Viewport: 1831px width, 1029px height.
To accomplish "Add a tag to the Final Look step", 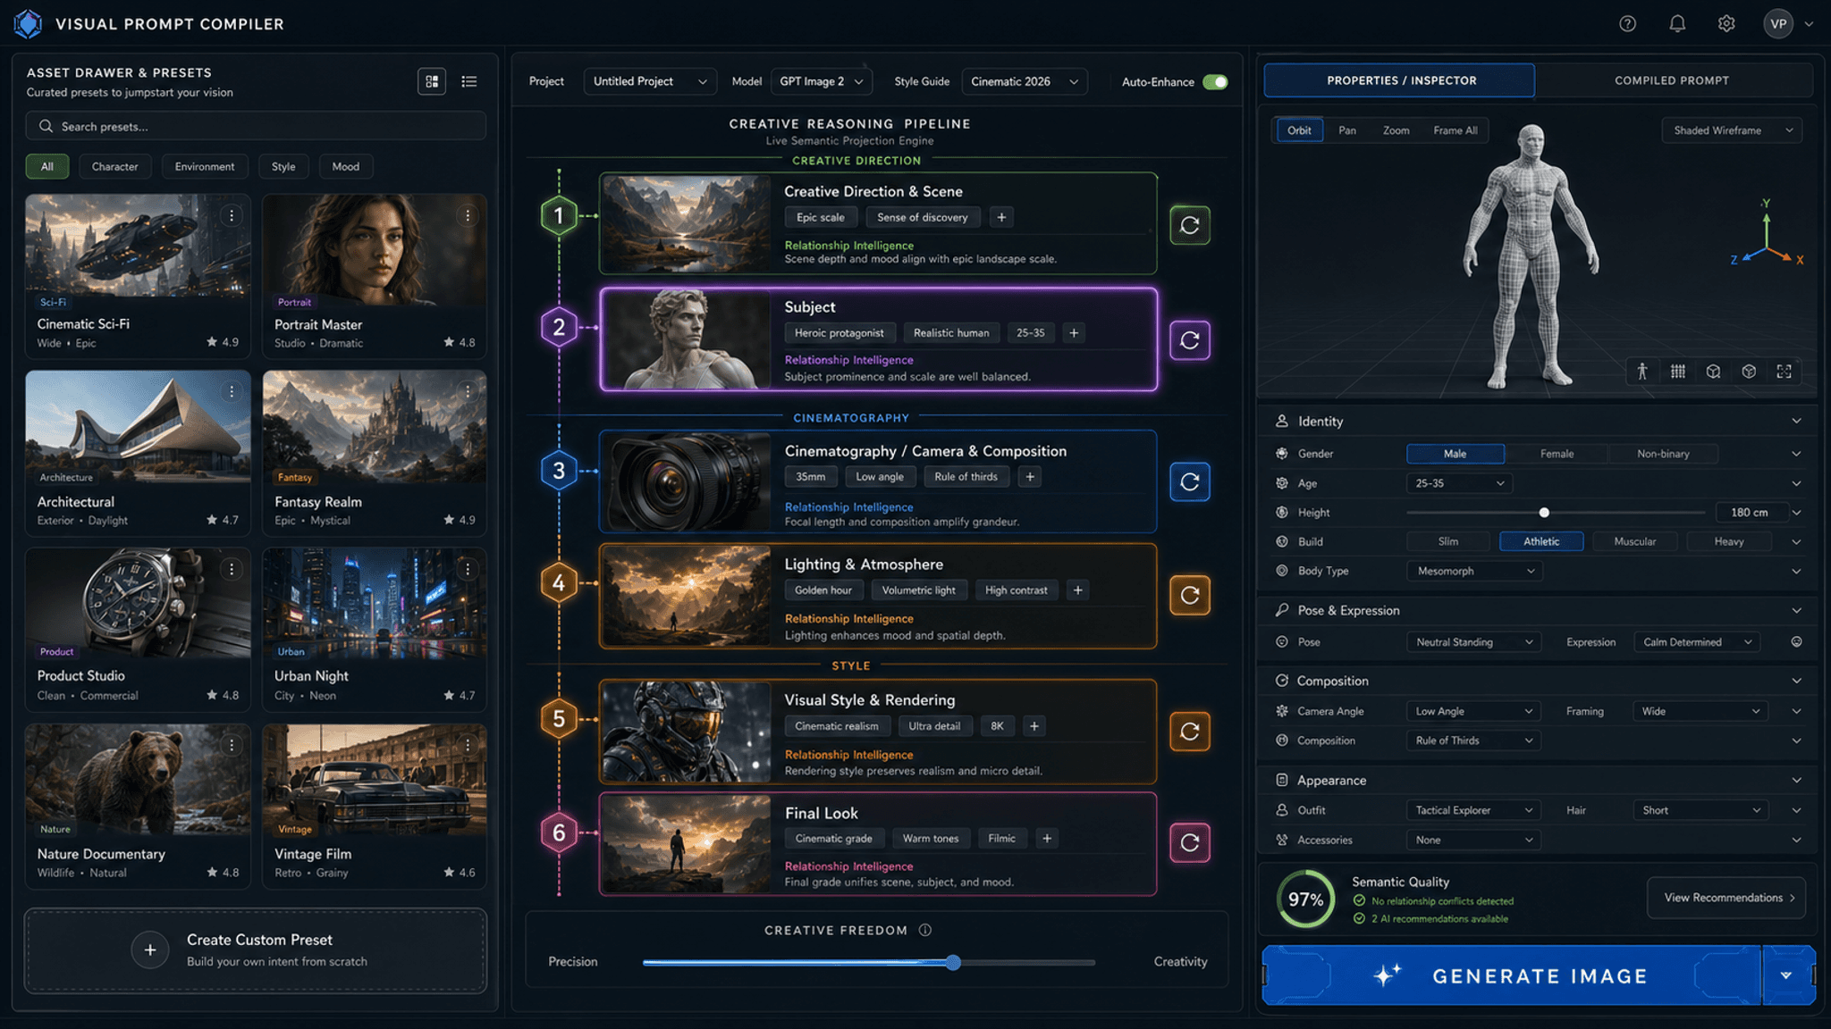I will pyautogui.click(x=1047, y=839).
